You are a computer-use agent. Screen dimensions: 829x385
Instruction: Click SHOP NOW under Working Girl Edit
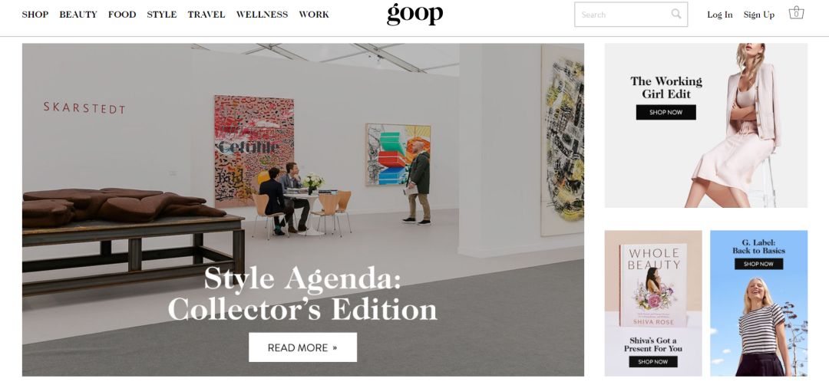[x=666, y=113]
